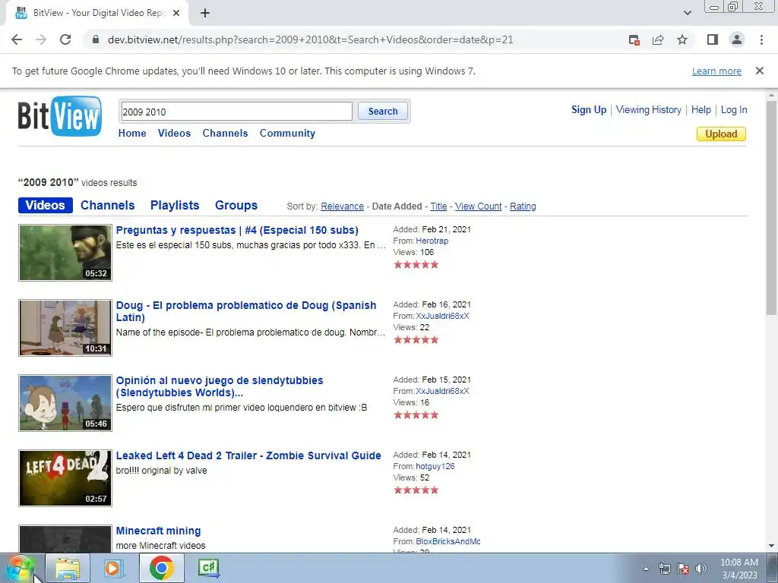
Task: Open Viewing History
Action: pos(649,110)
